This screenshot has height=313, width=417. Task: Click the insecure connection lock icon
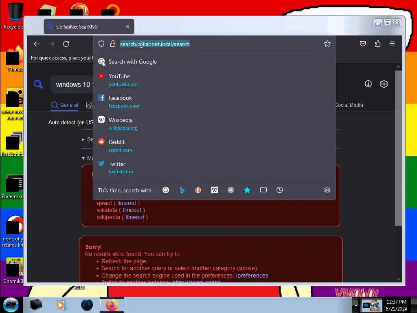pyautogui.click(x=113, y=44)
